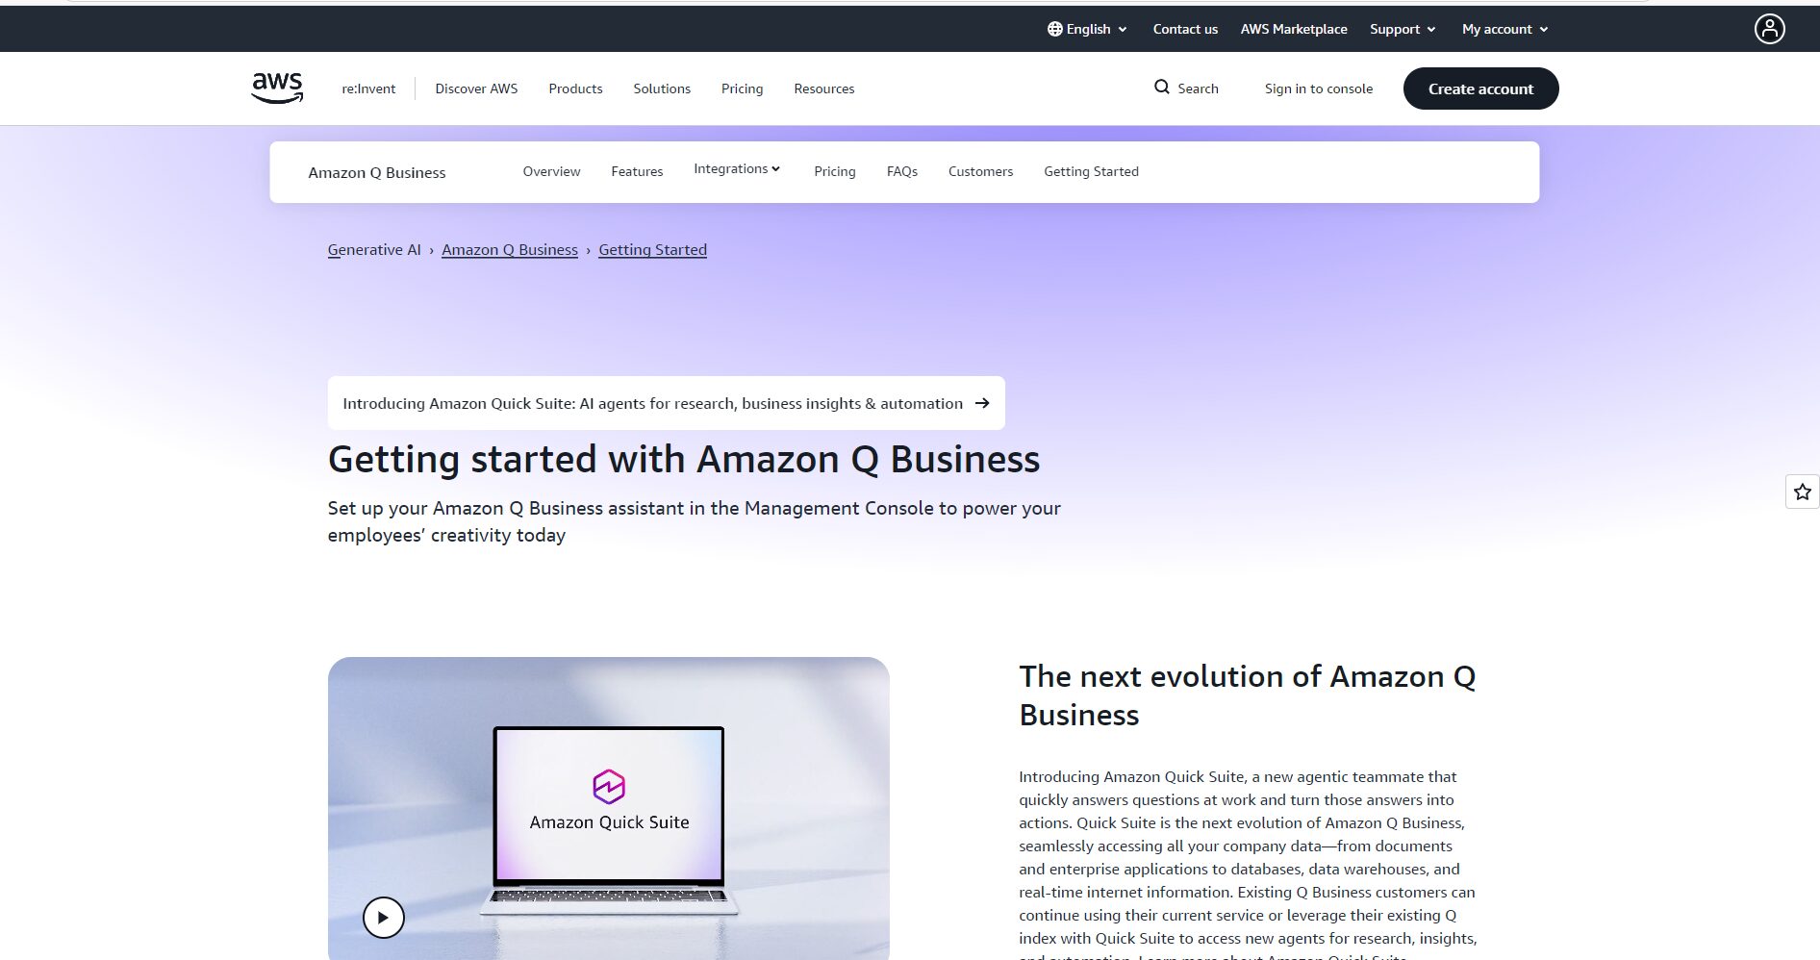This screenshot has height=960, width=1820.
Task: Open the Support dropdown menu
Action: point(1403,29)
